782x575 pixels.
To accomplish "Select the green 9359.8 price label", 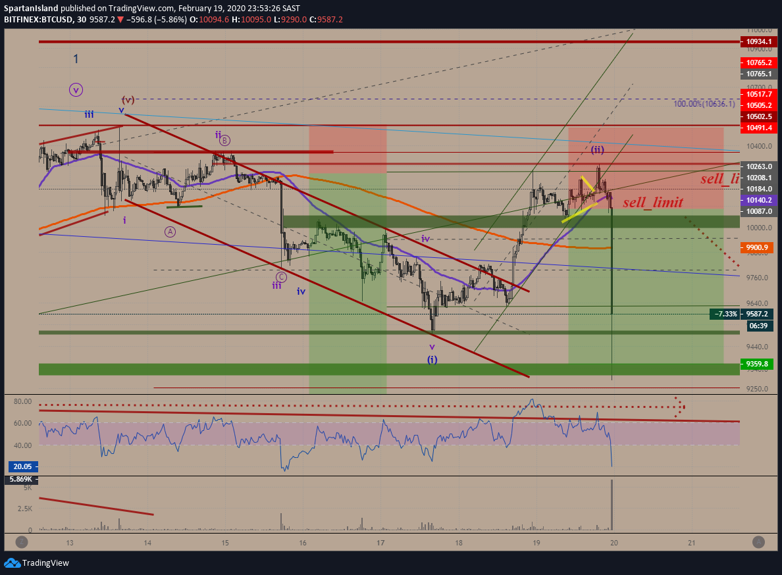I will tap(756, 364).
